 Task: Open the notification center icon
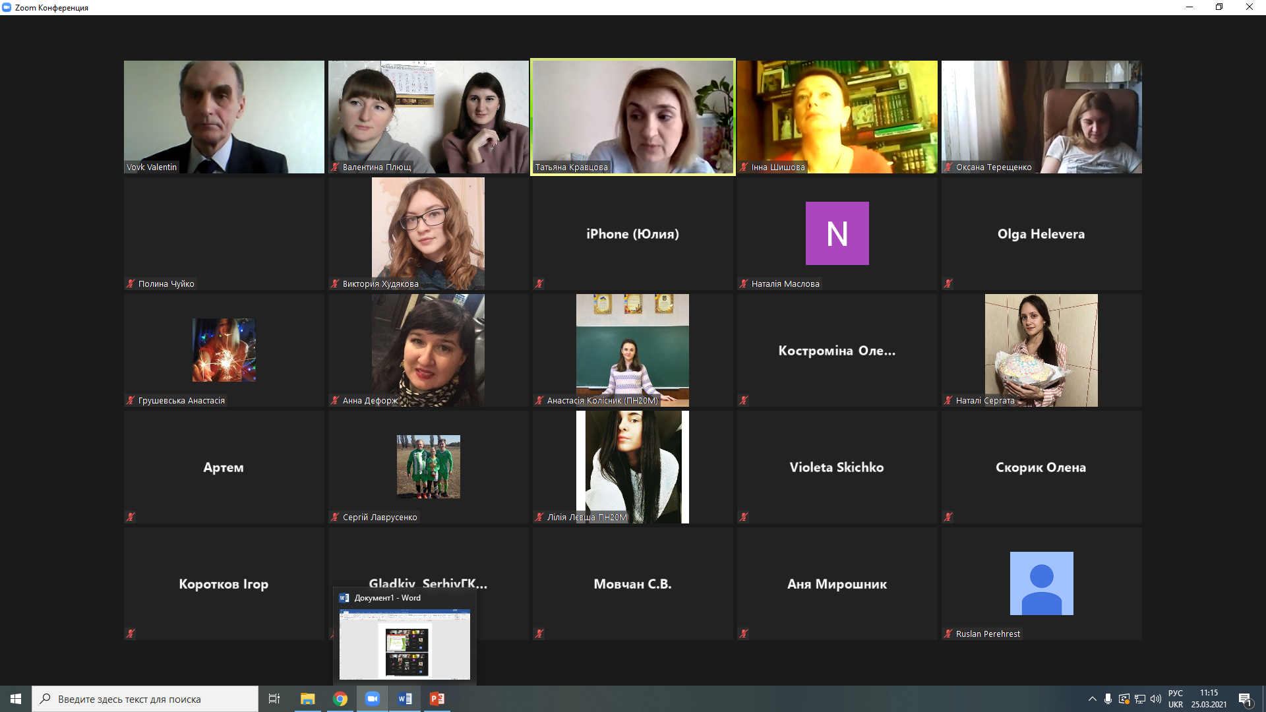(x=1245, y=699)
